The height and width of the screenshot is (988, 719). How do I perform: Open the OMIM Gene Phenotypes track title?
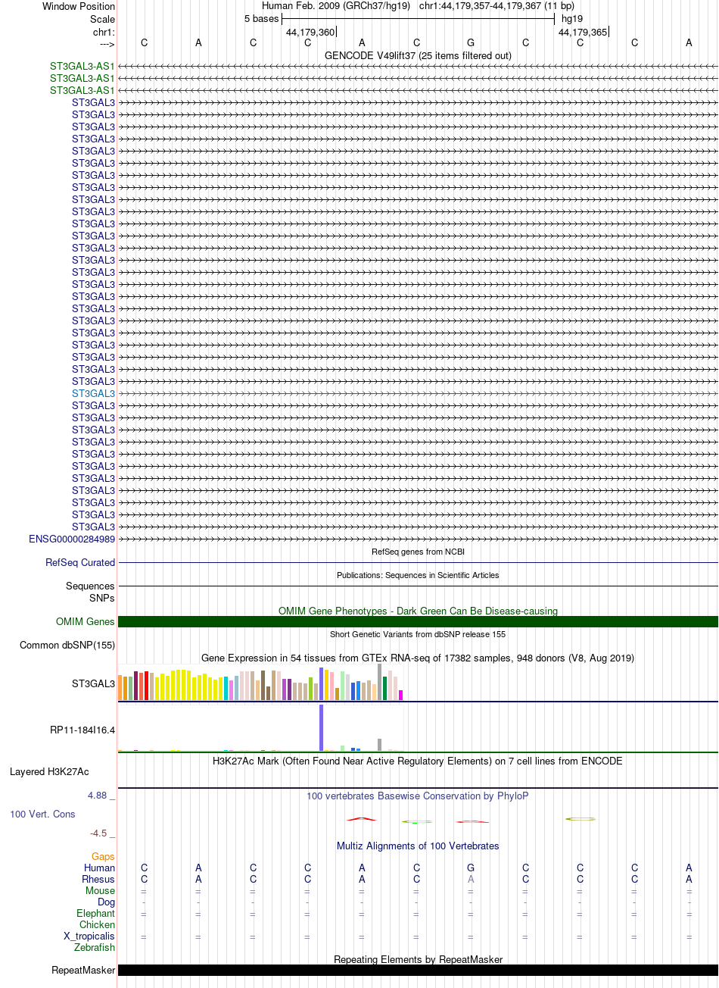coord(418,611)
